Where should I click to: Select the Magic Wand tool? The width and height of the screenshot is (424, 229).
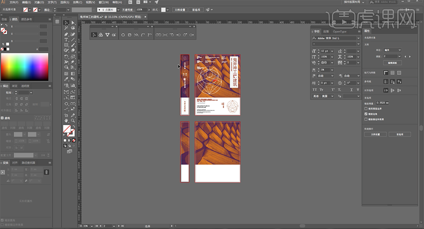(66, 28)
